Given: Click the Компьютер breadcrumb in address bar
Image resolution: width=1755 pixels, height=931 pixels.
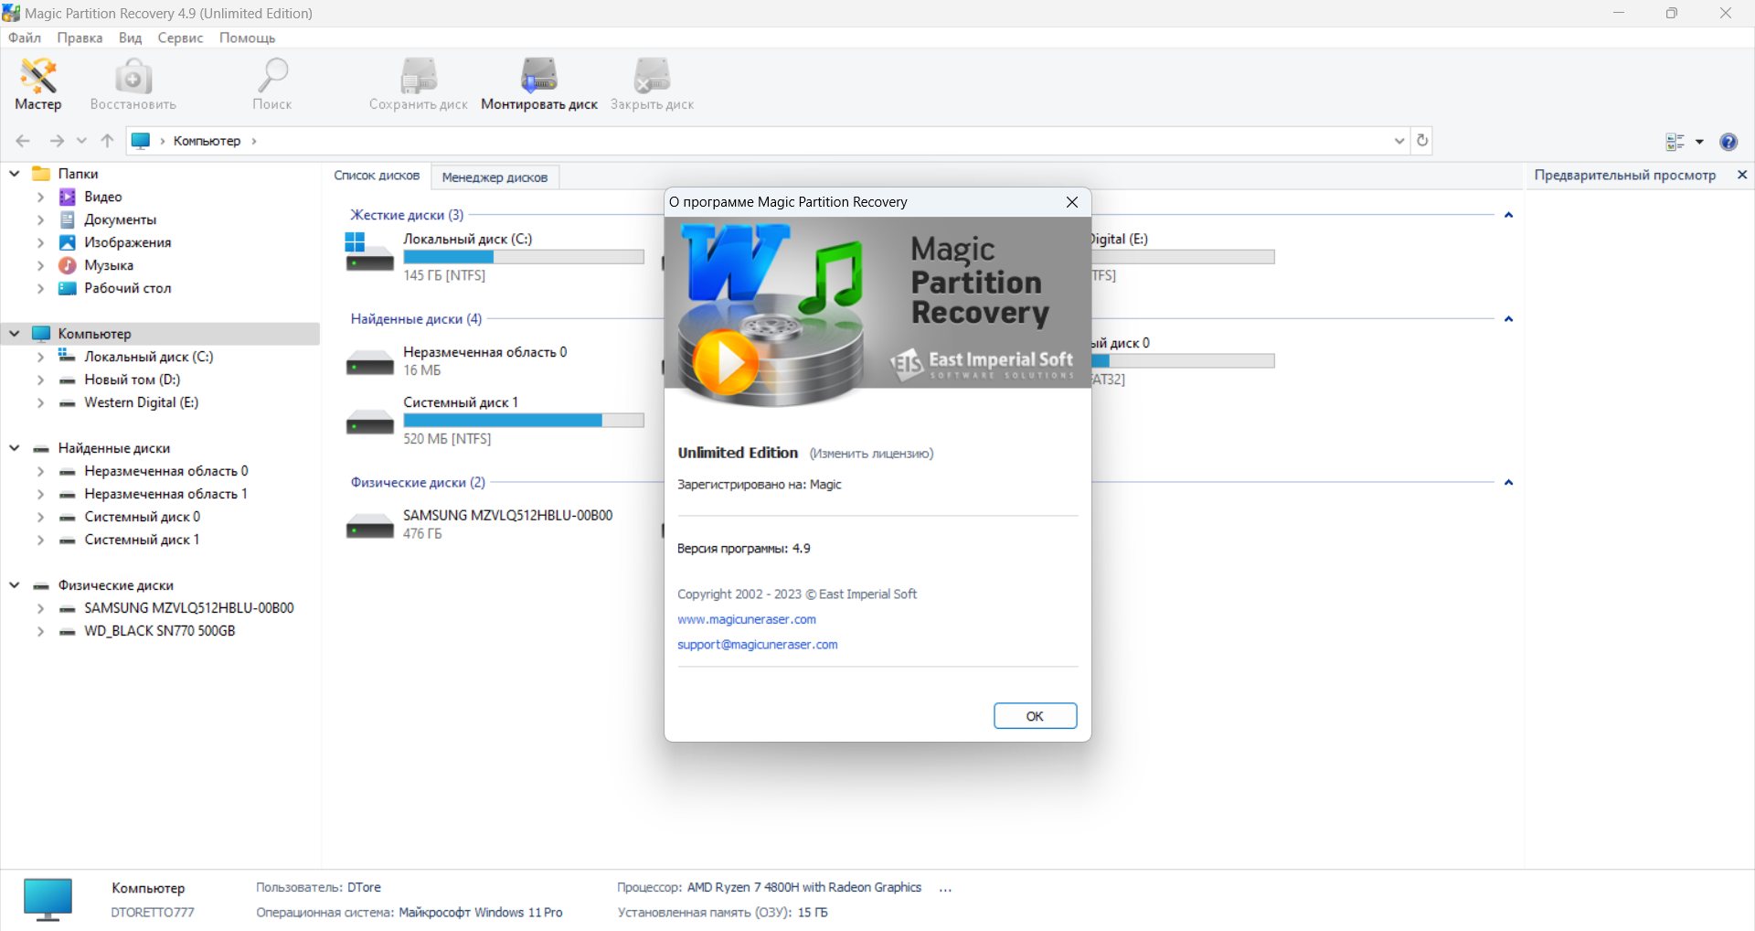Looking at the screenshot, I should [x=207, y=141].
